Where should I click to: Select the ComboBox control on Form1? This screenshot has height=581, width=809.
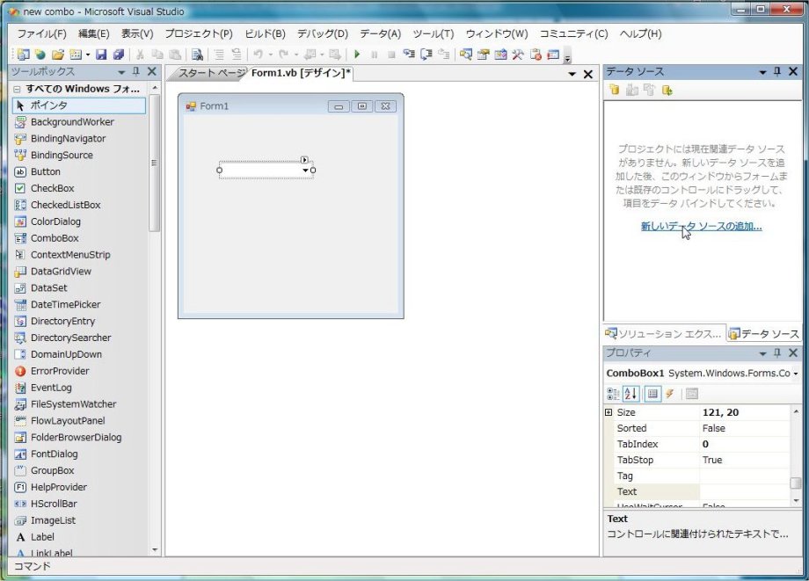pyautogui.click(x=266, y=171)
